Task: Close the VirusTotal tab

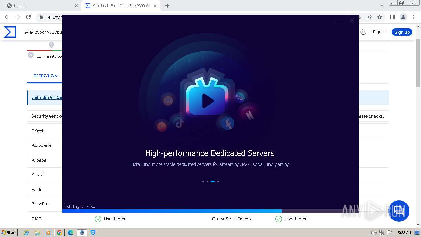Action: (x=155, y=6)
